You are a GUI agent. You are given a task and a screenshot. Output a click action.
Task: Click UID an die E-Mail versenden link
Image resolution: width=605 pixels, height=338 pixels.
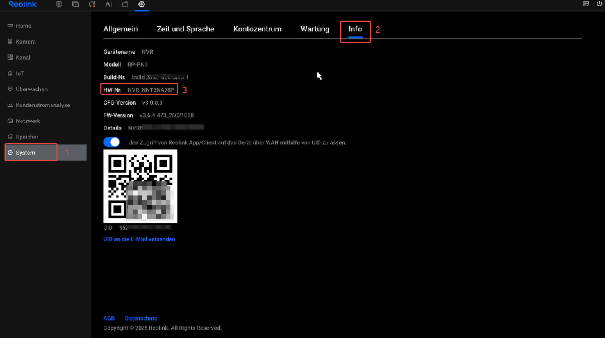click(x=139, y=239)
